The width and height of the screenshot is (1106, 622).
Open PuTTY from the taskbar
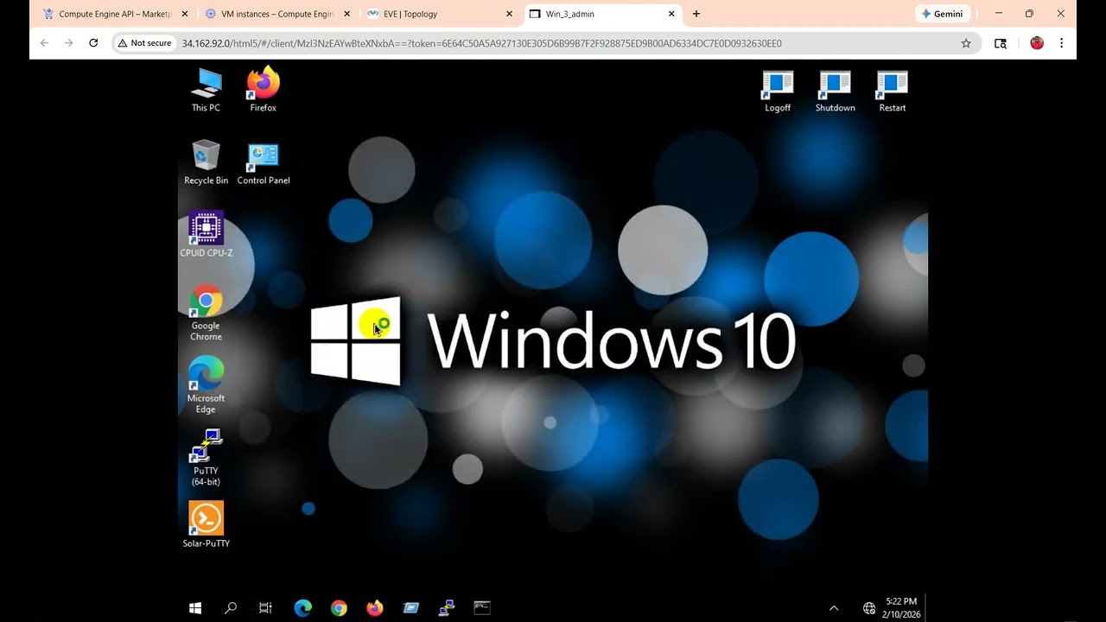pos(447,608)
